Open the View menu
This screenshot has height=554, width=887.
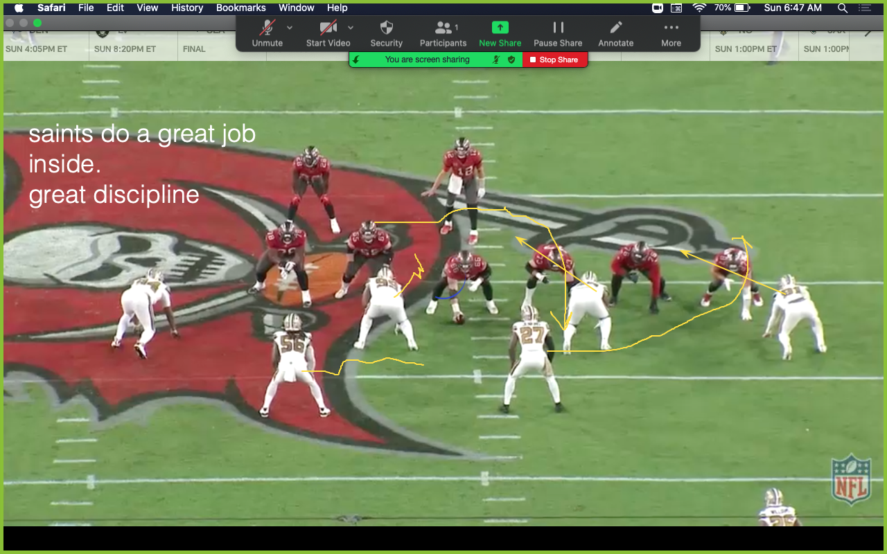148,8
